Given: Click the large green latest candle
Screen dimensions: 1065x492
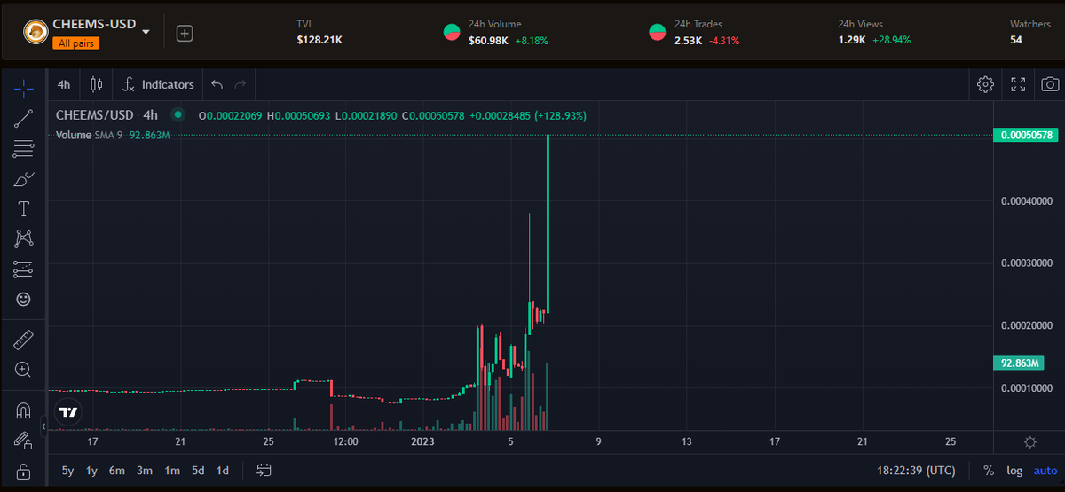Looking at the screenshot, I should click(548, 223).
